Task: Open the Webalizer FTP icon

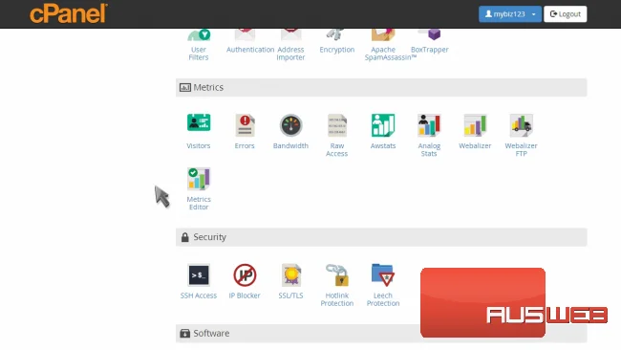Action: [522, 125]
